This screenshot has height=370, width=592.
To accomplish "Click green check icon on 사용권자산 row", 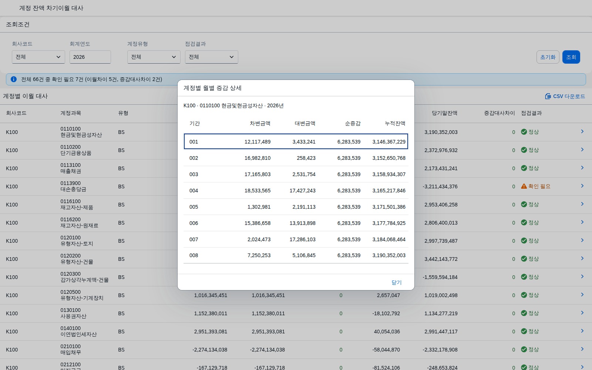I will (x=524, y=313).
